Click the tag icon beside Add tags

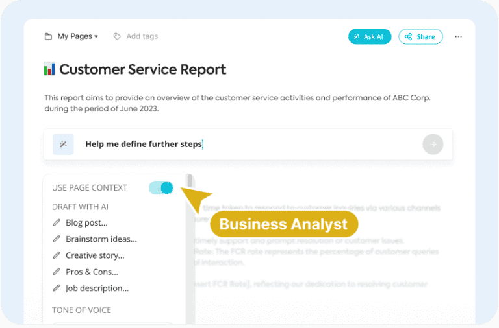click(x=117, y=36)
